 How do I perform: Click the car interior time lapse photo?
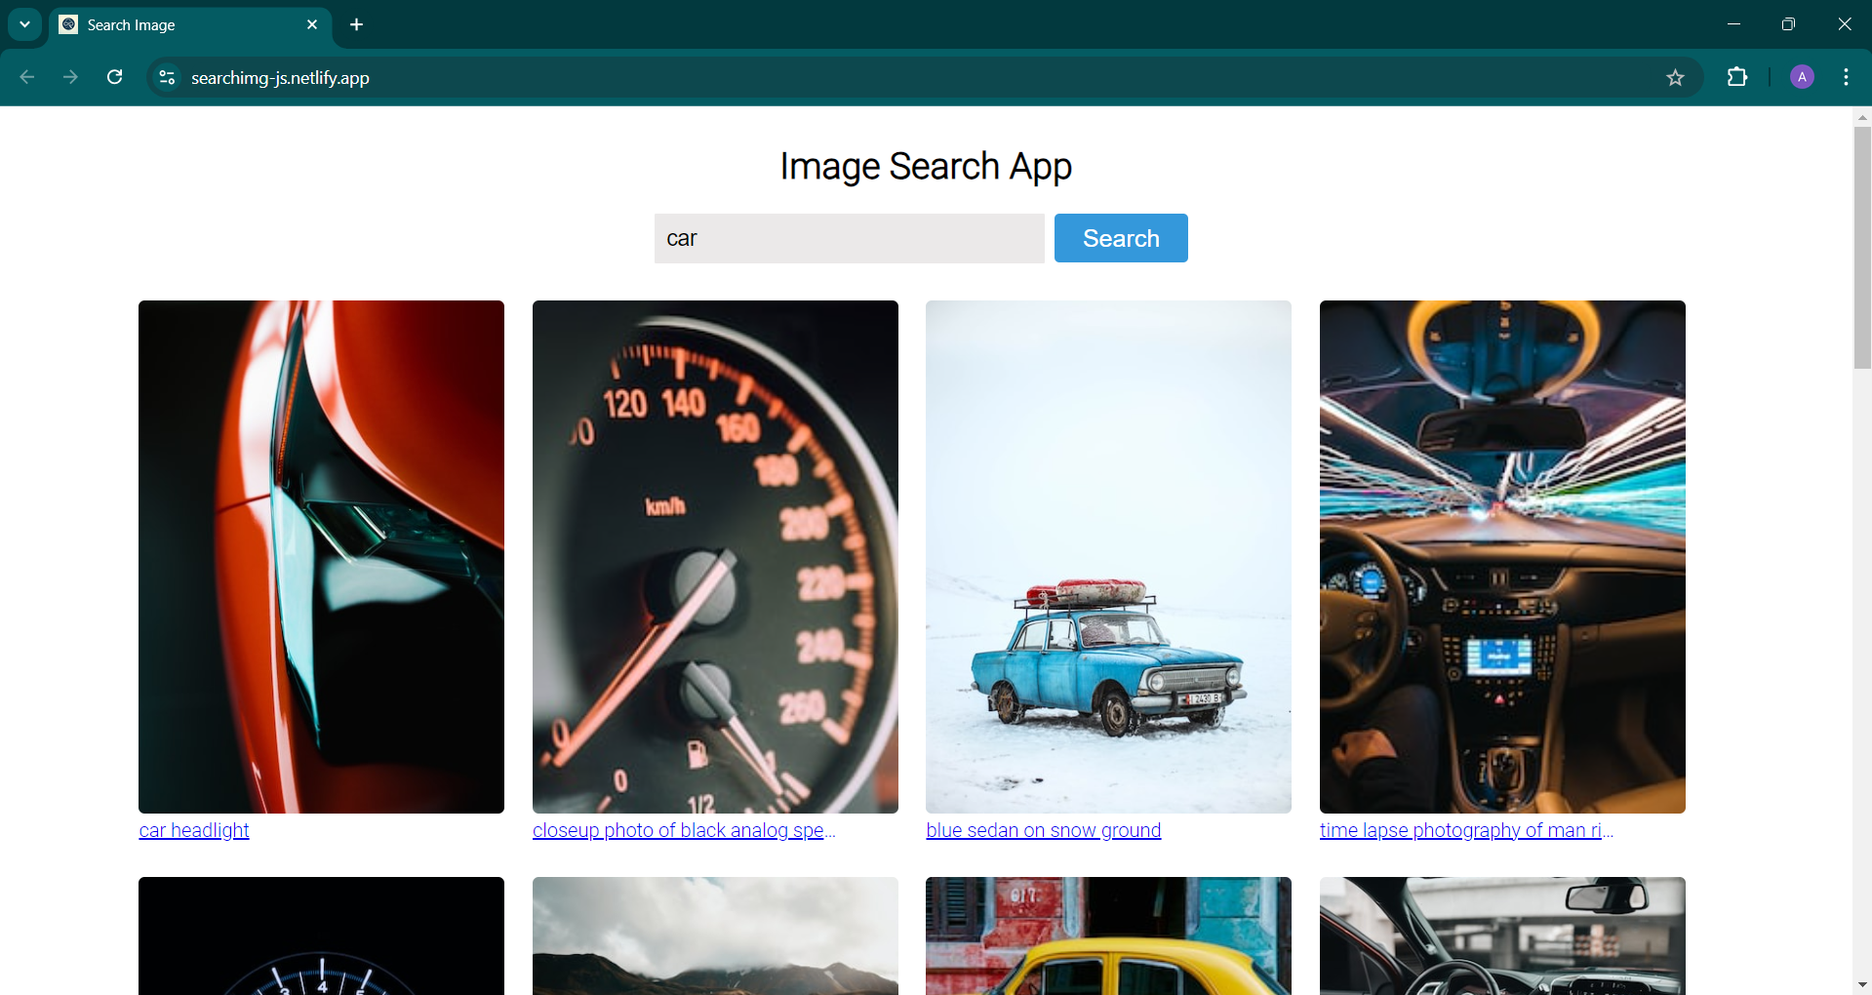tap(1502, 557)
